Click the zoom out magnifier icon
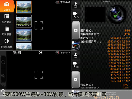This screenshot has height=99, width=132. point(3,76)
